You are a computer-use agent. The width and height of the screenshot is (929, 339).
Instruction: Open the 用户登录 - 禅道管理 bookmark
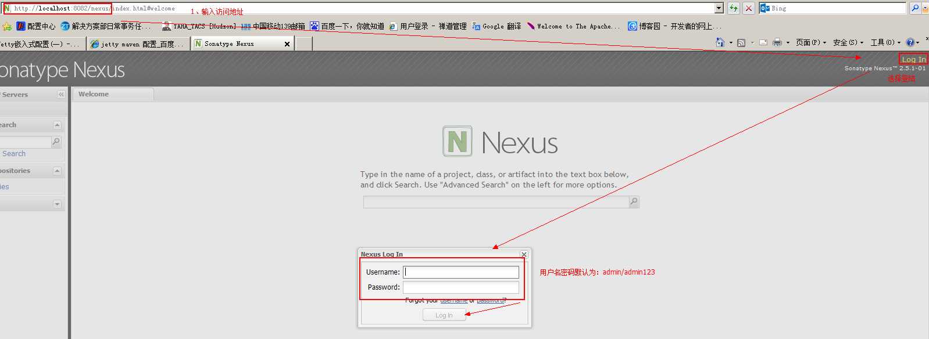pos(428,26)
